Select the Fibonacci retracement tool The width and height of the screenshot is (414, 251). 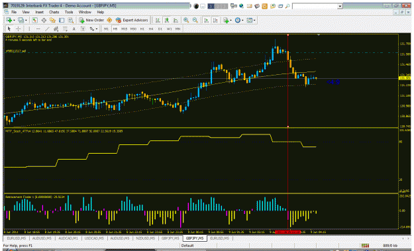[65, 28]
